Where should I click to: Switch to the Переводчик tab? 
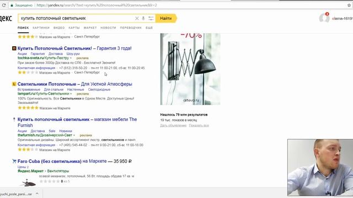pyautogui.click(x=131, y=28)
